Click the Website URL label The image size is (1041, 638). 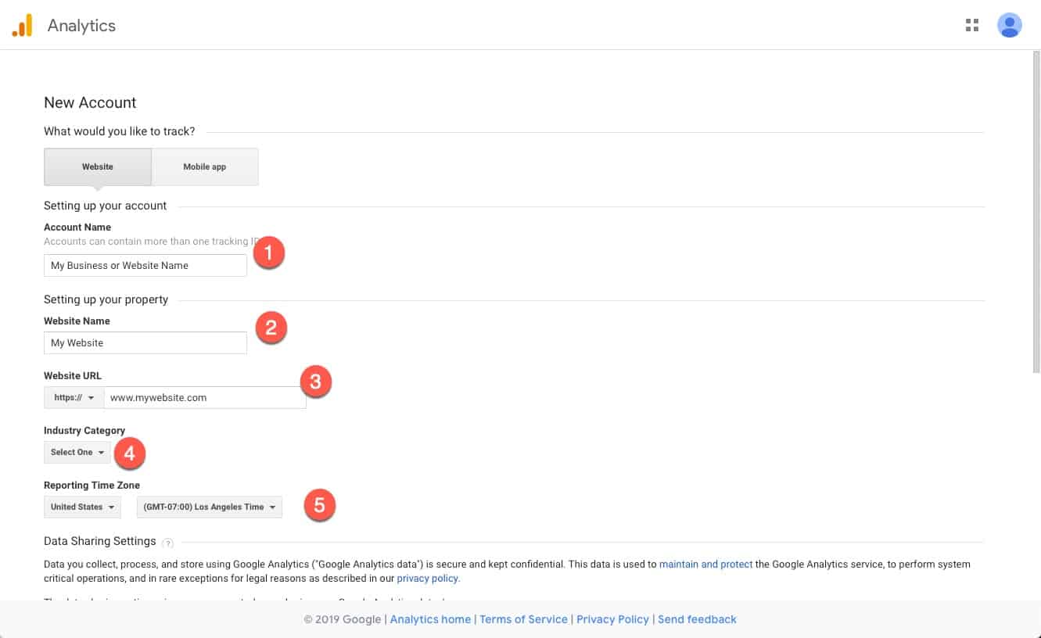click(x=73, y=375)
